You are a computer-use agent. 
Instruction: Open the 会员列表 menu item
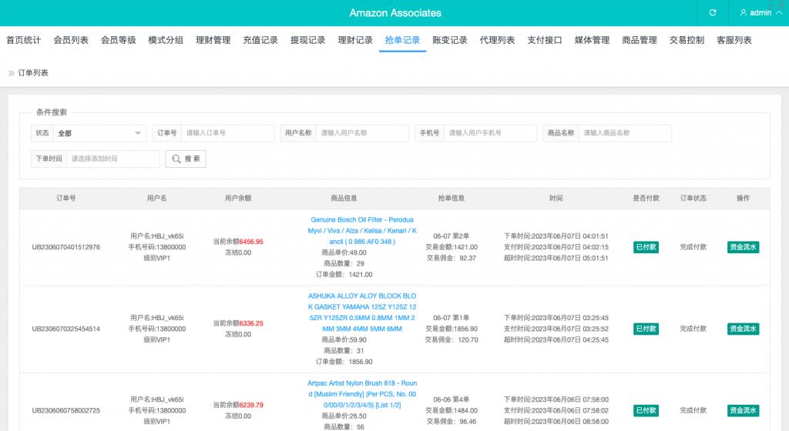71,40
